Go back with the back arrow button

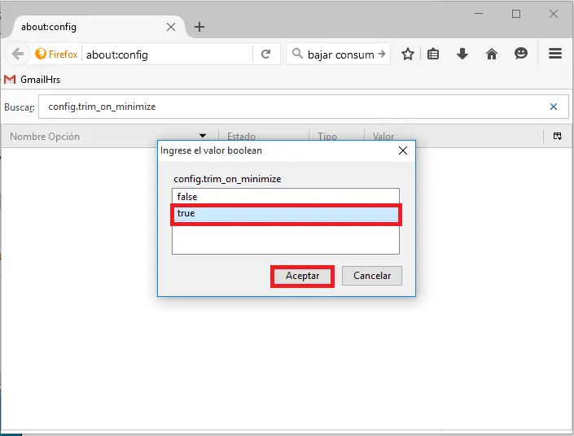click(17, 54)
